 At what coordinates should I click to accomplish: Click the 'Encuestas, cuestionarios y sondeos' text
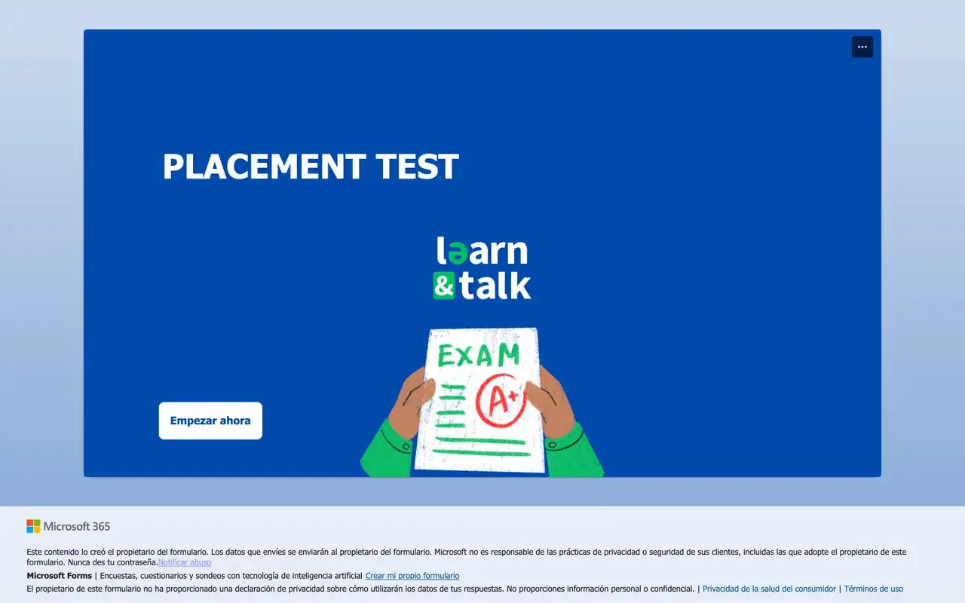[231, 576]
